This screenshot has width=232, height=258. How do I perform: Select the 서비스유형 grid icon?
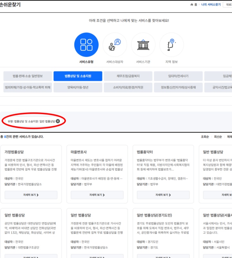[x=86, y=44]
